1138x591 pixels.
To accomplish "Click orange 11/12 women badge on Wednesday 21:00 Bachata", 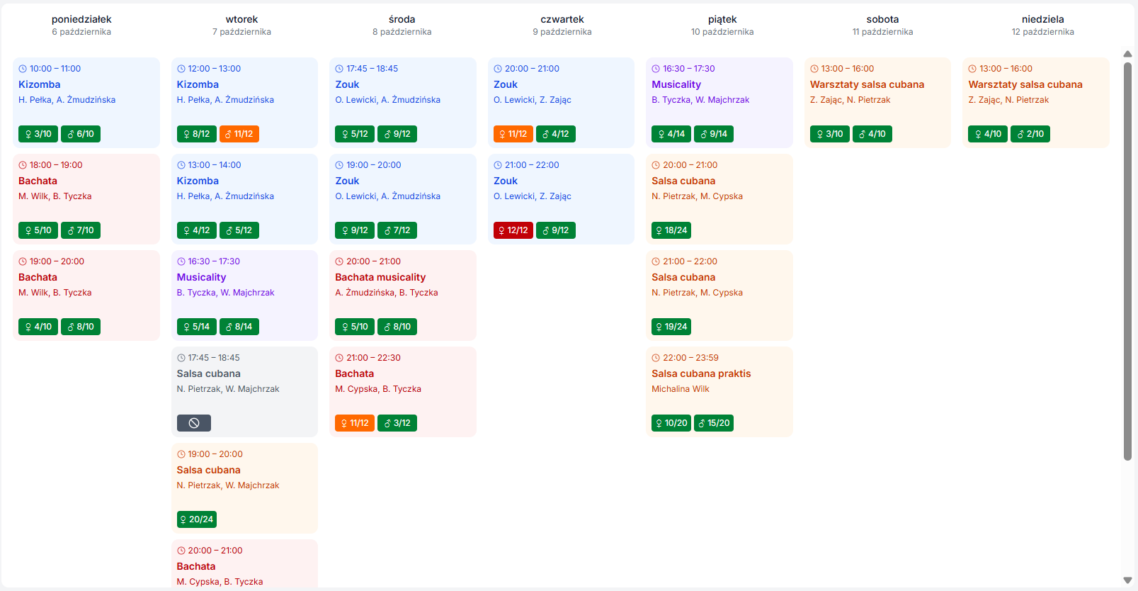I will tap(354, 423).
